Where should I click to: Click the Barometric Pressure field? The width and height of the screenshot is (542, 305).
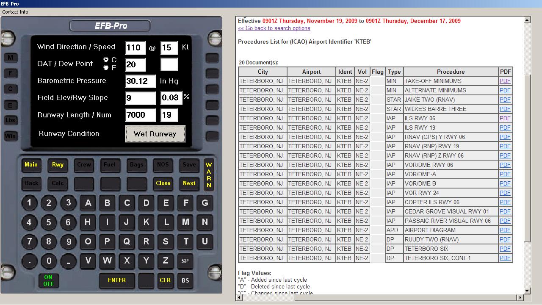point(140,81)
